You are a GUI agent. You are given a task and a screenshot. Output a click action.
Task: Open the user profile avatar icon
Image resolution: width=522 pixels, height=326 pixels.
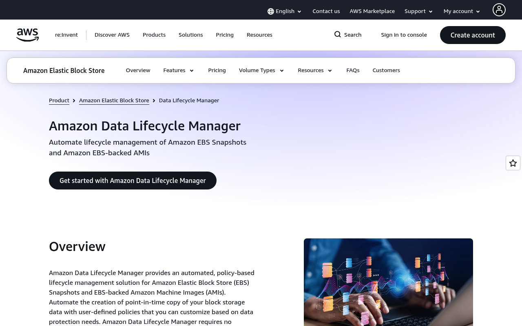click(x=499, y=10)
